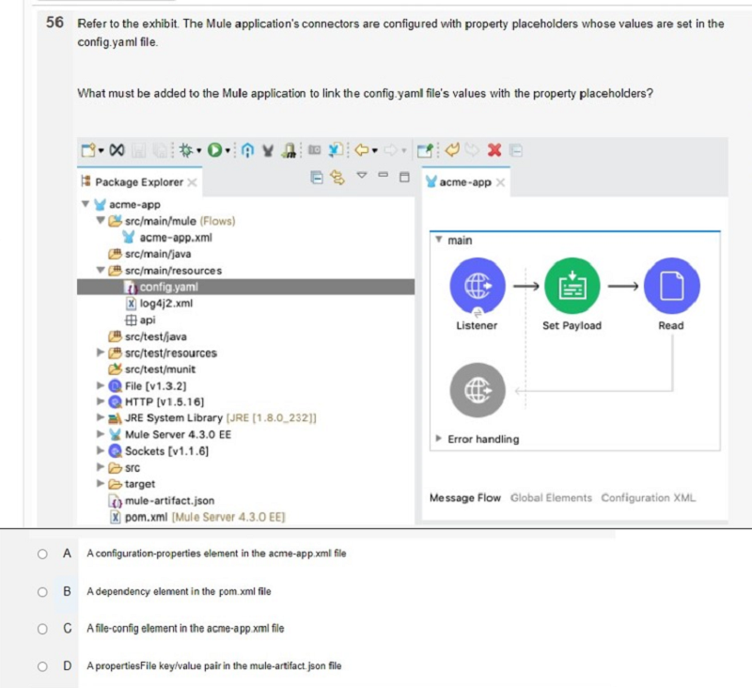Expand the JRE System Library node
752x688 pixels.
point(101,417)
